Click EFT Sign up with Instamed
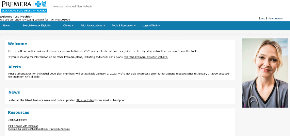Viewport: 290px width, 136px height. (23, 126)
